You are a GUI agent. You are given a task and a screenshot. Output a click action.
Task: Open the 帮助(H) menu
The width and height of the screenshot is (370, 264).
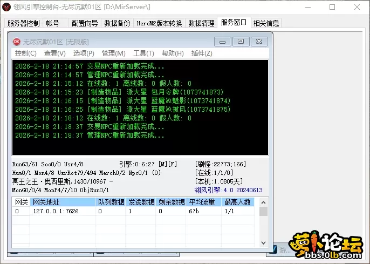(x=173, y=53)
